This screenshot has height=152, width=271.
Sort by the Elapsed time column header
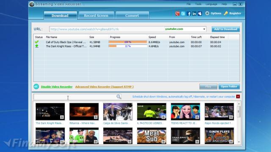click(217, 37)
